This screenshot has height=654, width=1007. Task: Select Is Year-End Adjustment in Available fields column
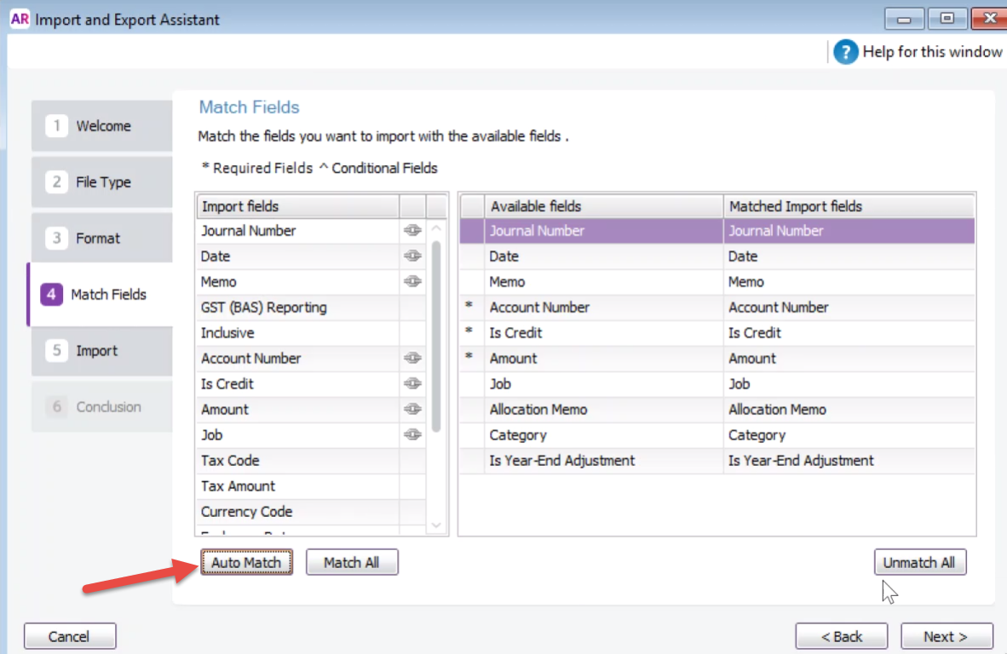tap(604, 461)
